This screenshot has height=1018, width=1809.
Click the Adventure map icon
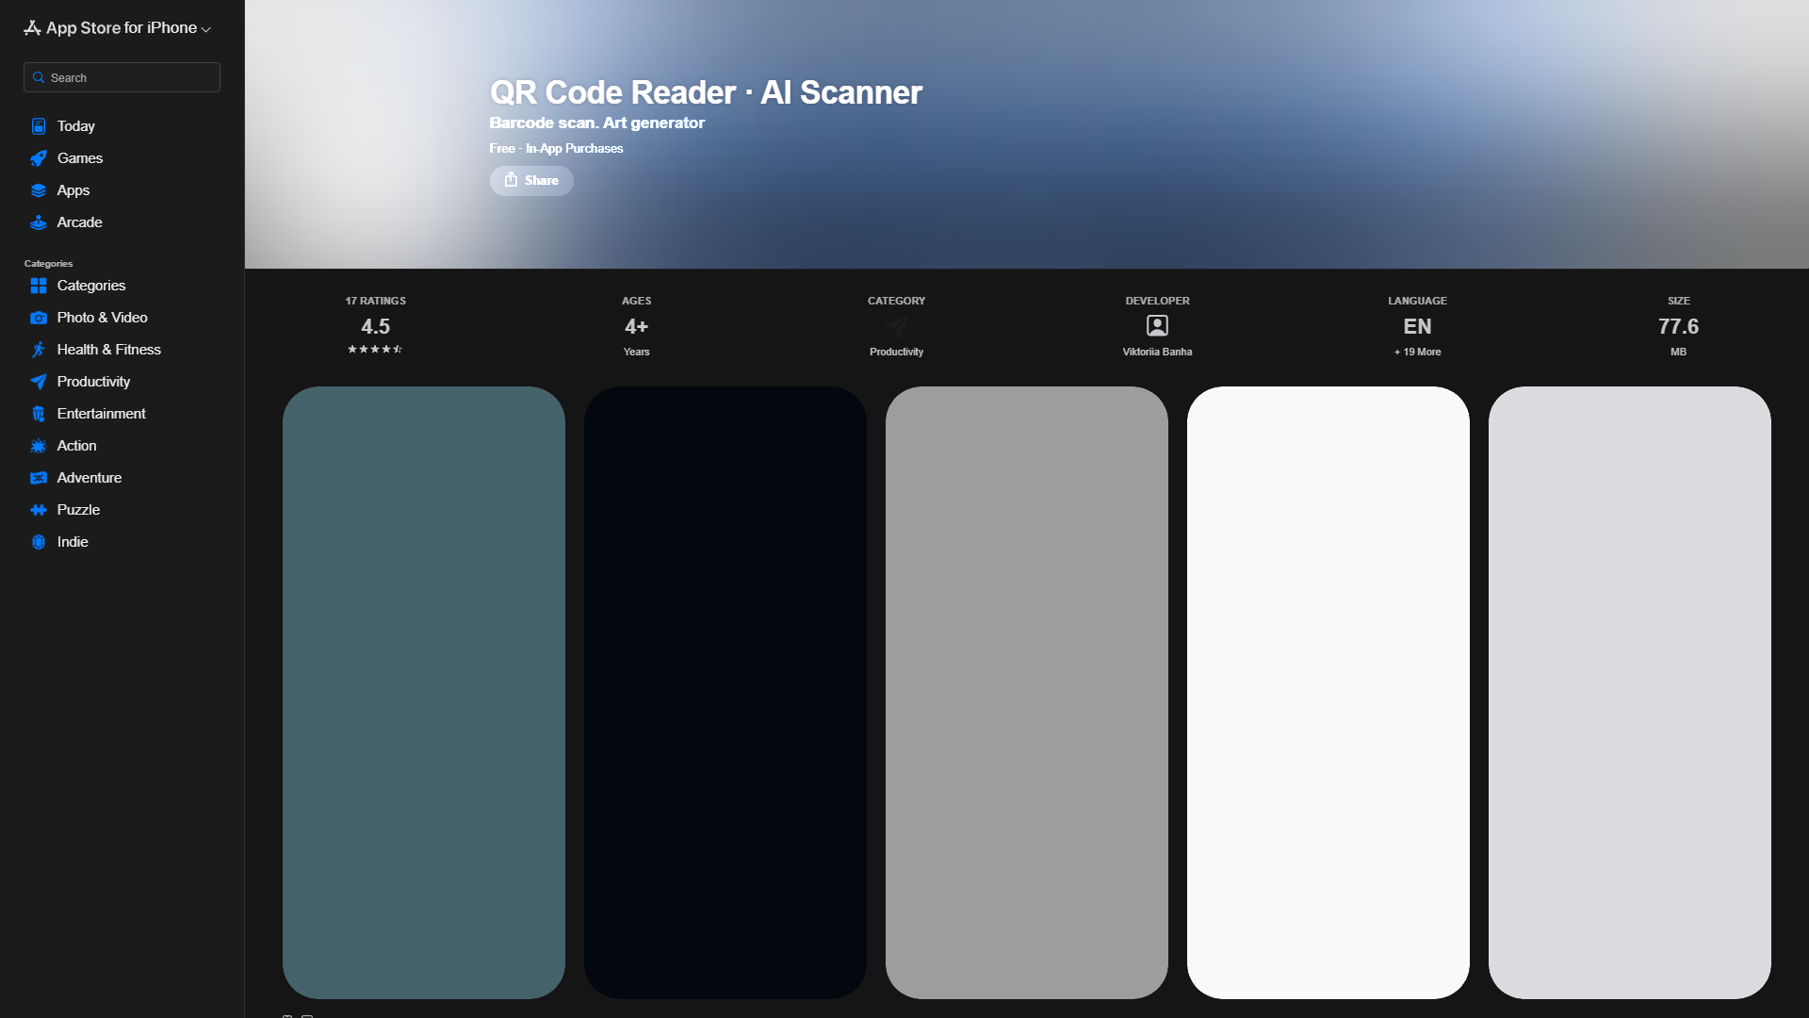click(39, 478)
